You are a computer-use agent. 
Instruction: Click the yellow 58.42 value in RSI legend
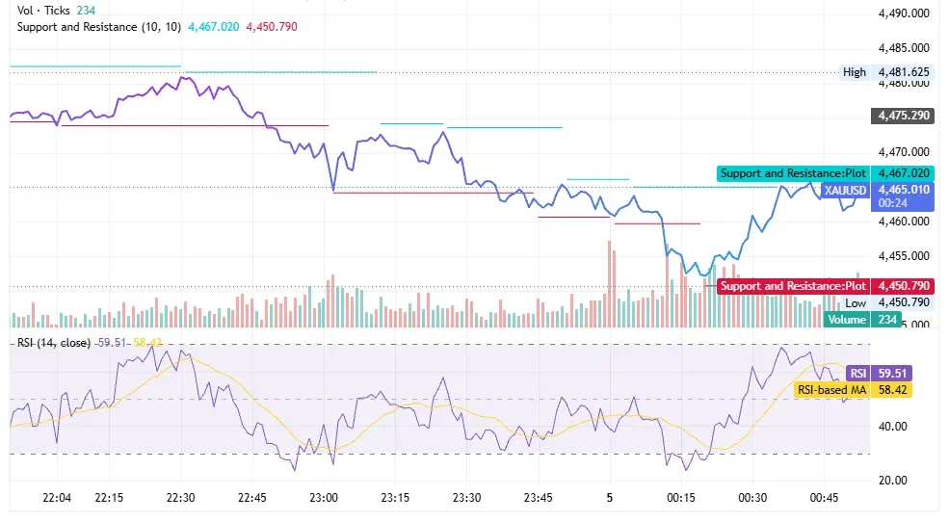(x=147, y=343)
